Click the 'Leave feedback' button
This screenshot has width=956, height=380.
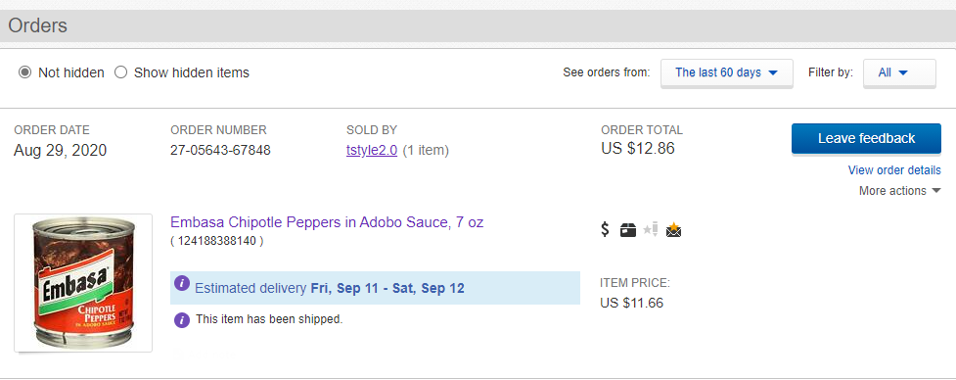866,138
